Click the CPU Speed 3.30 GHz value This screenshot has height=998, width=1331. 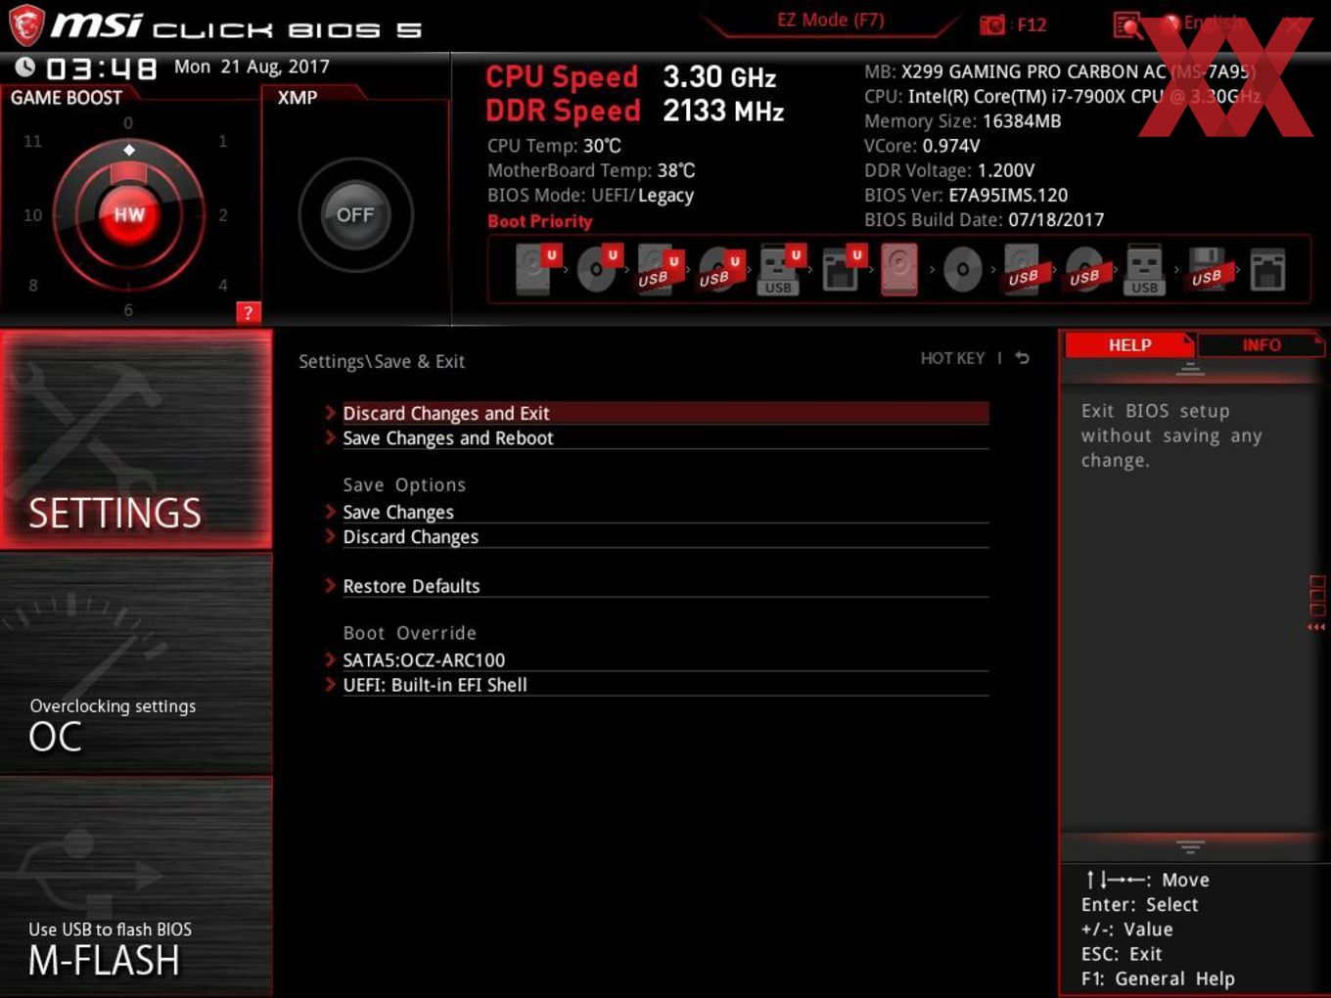[719, 76]
